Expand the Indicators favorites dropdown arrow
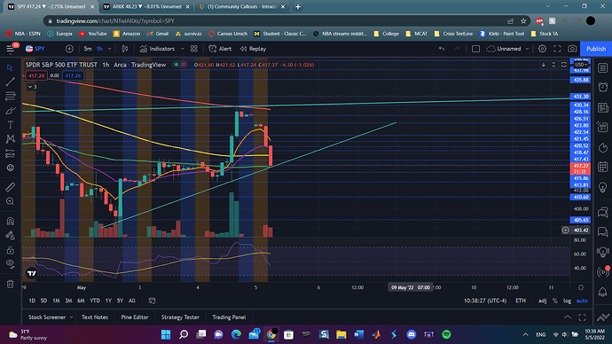This screenshot has height=344, width=612. point(183,49)
